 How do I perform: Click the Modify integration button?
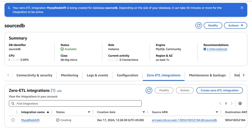(x=164, y=90)
